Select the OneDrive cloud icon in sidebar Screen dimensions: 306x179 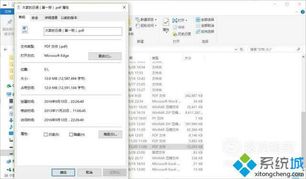click(9, 86)
